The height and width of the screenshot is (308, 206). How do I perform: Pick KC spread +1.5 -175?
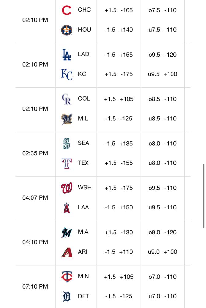click(x=119, y=74)
